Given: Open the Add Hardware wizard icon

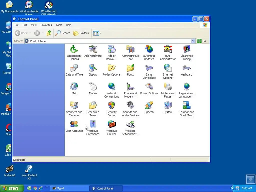Looking at the screenshot, I should pyautogui.click(x=93, y=51).
